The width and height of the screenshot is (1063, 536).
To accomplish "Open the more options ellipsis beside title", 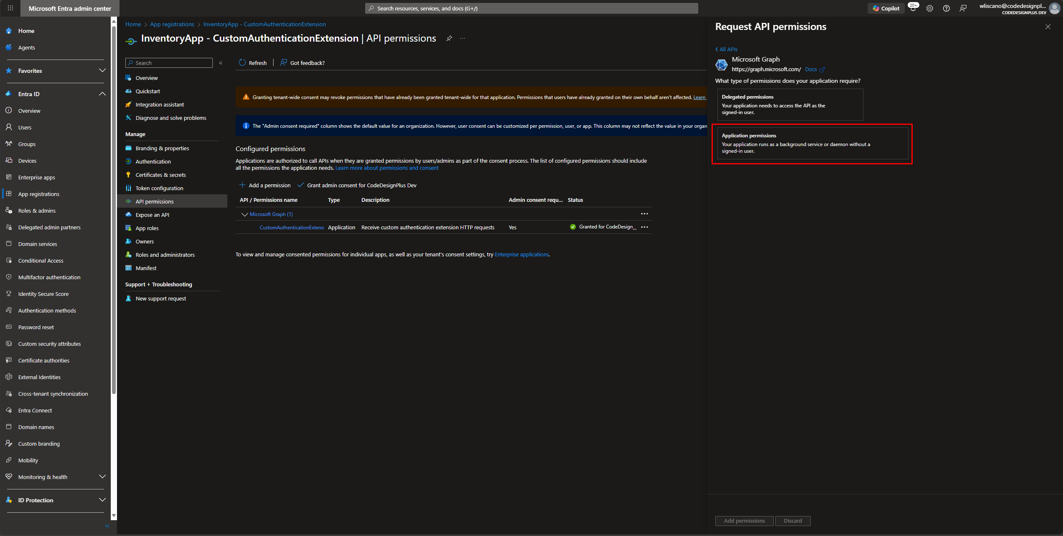I will (x=463, y=38).
